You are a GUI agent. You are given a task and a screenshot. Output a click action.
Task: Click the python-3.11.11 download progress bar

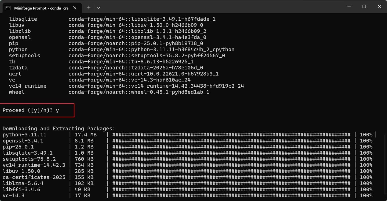(x=231, y=135)
